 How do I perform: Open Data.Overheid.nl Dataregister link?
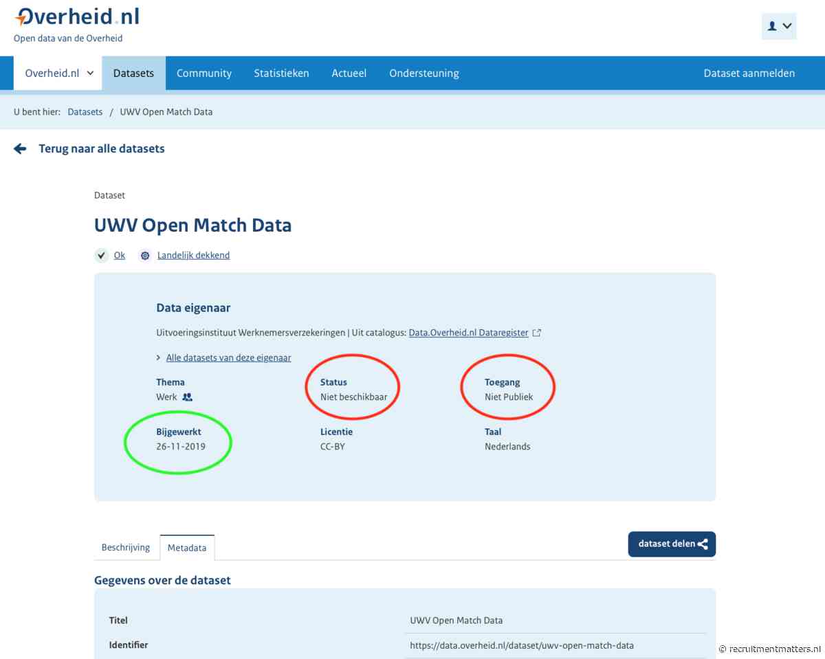click(x=469, y=333)
